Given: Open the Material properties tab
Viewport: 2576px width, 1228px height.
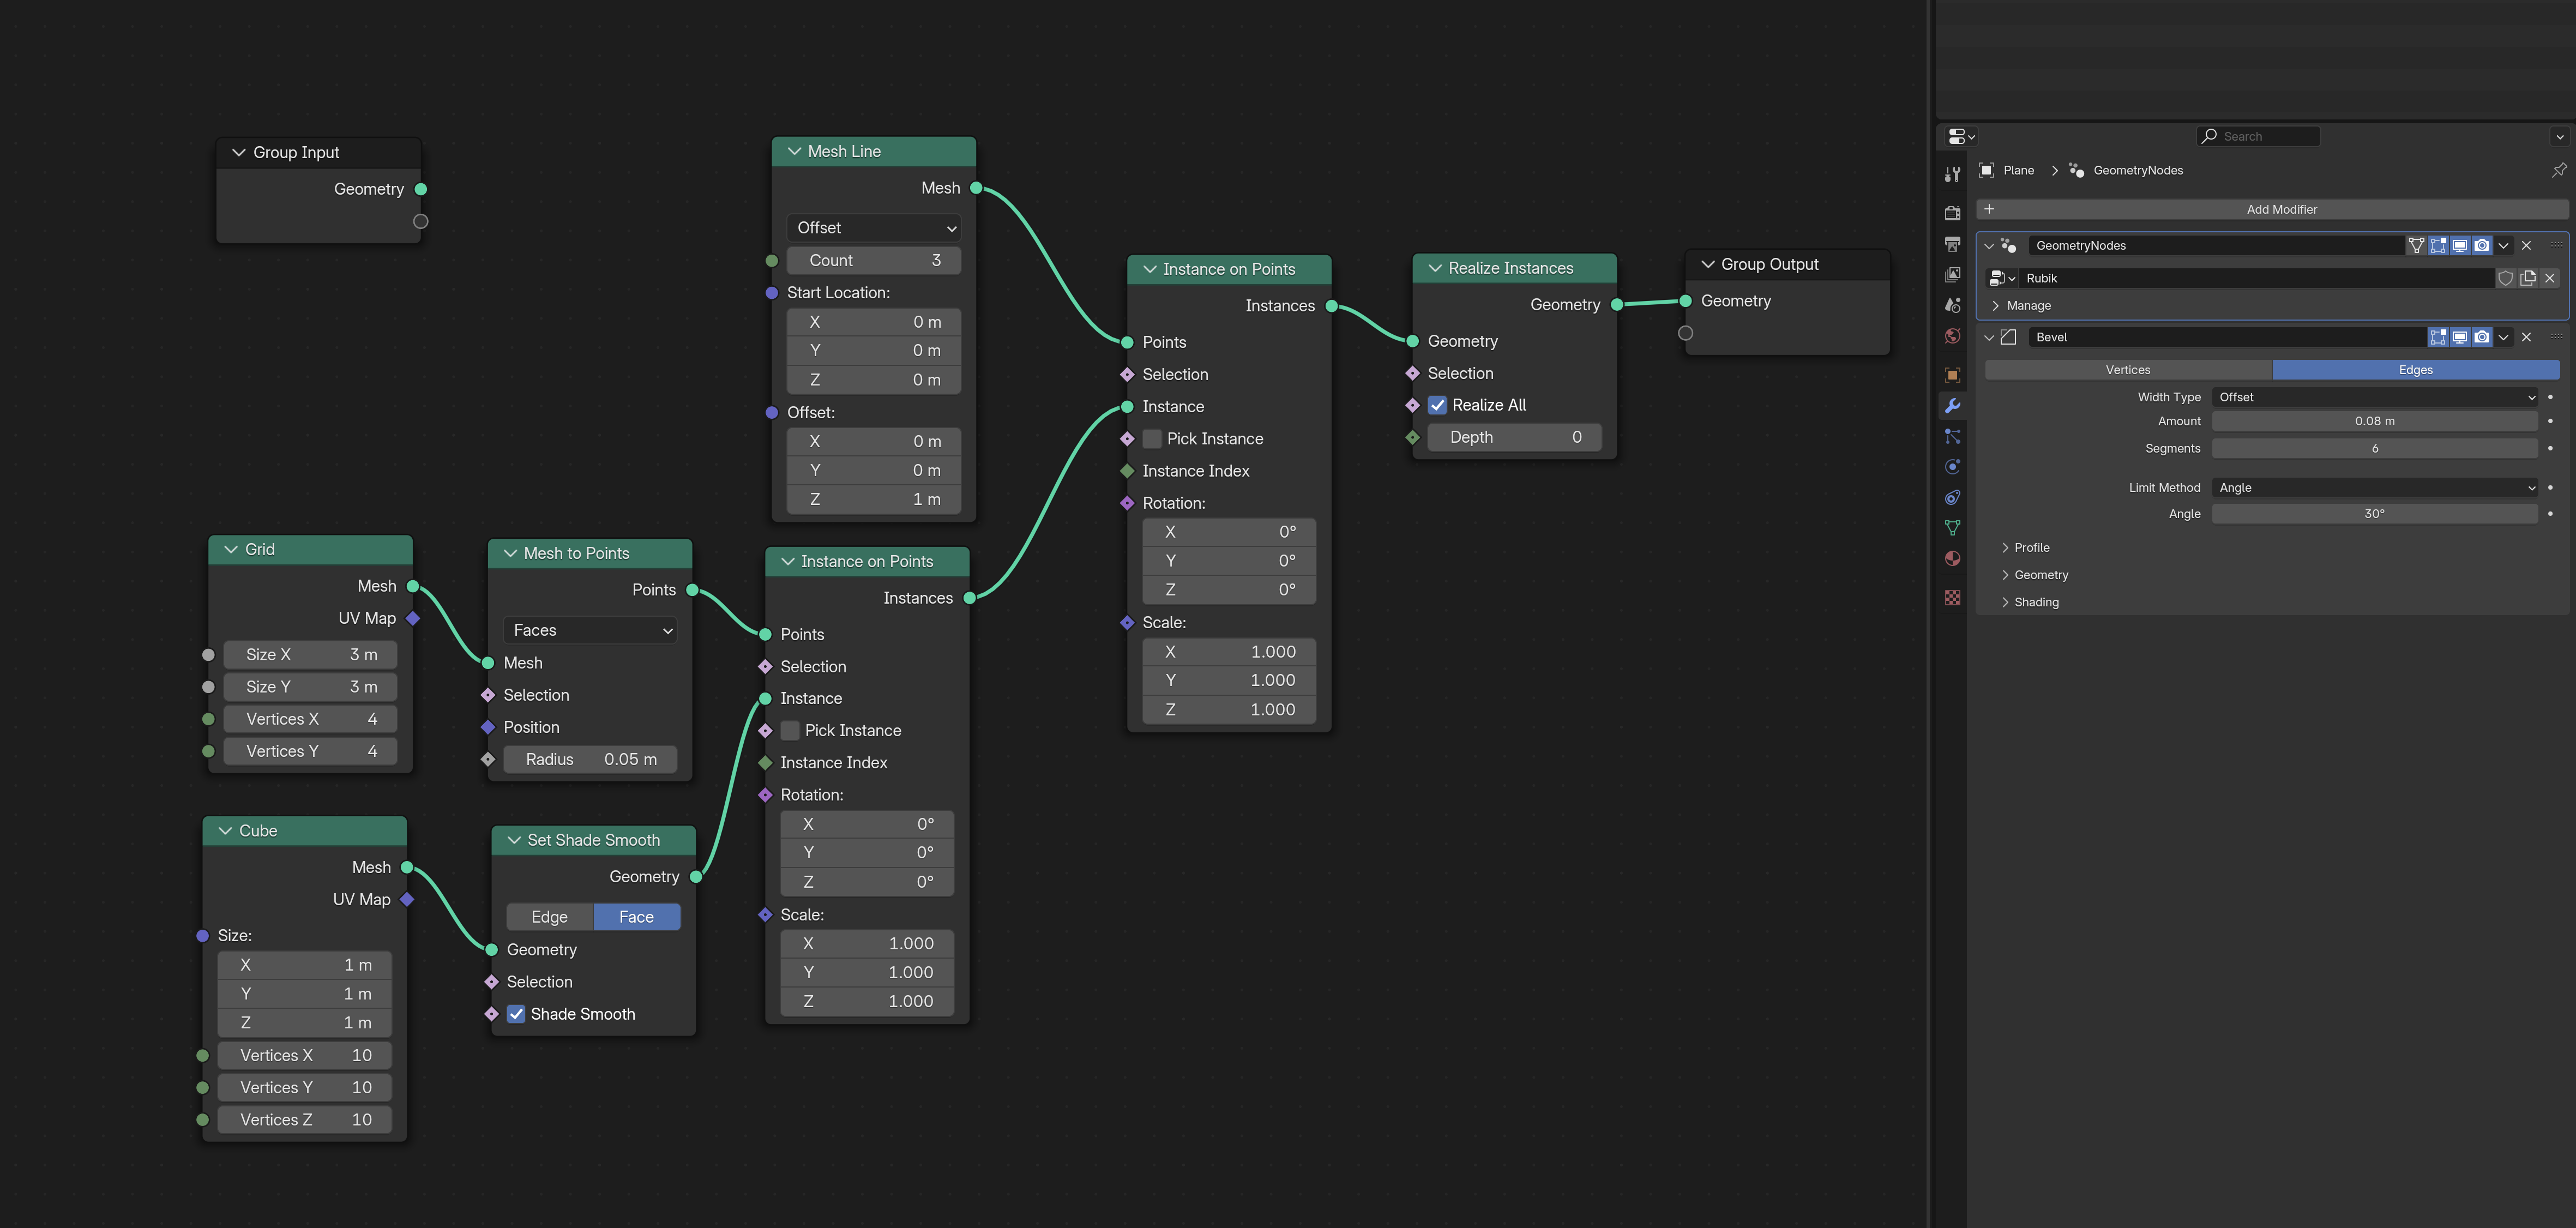Looking at the screenshot, I should click(1952, 558).
